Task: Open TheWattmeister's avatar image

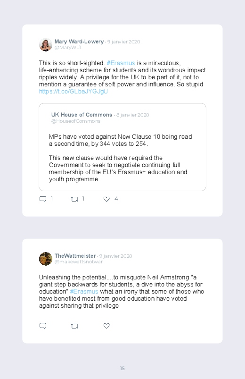Action: tap(46, 259)
